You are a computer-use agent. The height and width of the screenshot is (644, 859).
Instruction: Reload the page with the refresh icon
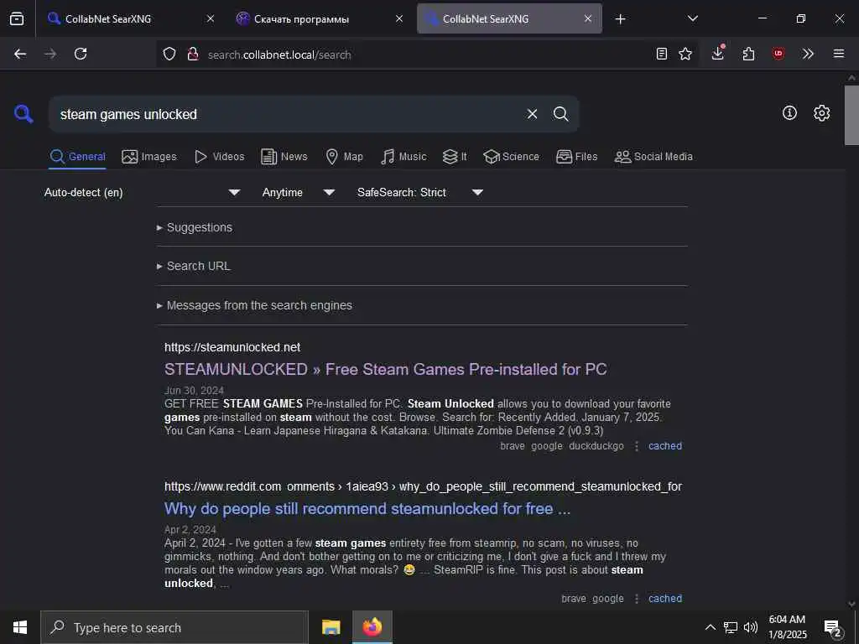81,54
